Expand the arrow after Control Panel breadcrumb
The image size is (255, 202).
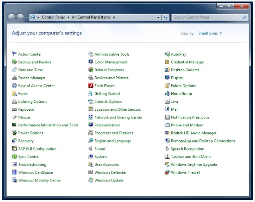(x=68, y=17)
